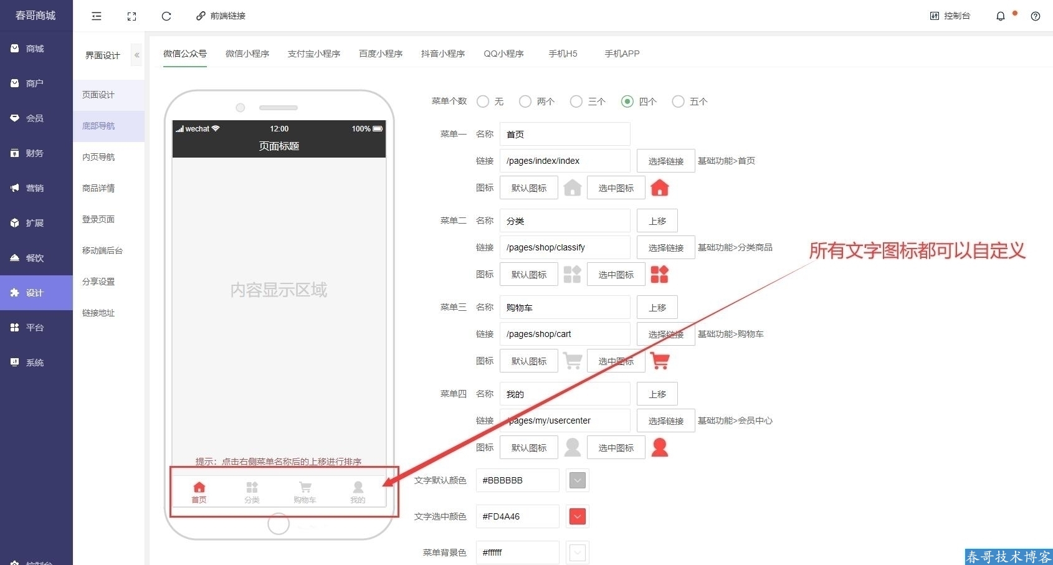The height and width of the screenshot is (565, 1053).
Task: Click 选择链接 button for 菜单一
Action: point(665,161)
